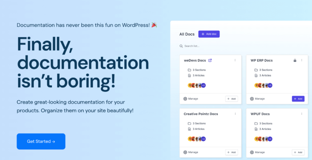Click the folder icon in WPUF Docs card
The width and height of the screenshot is (312, 160).
tap(256, 123)
